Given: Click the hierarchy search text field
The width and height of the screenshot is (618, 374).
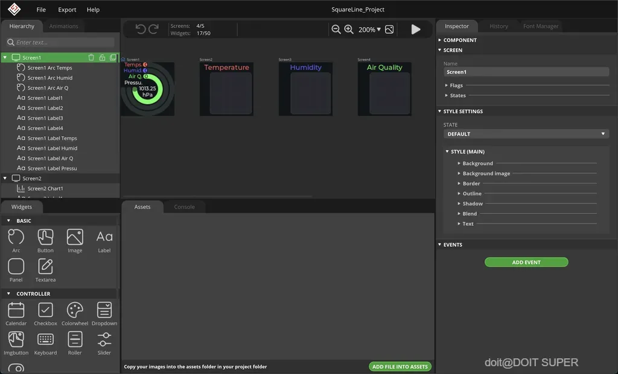Looking at the screenshot, I should point(61,42).
